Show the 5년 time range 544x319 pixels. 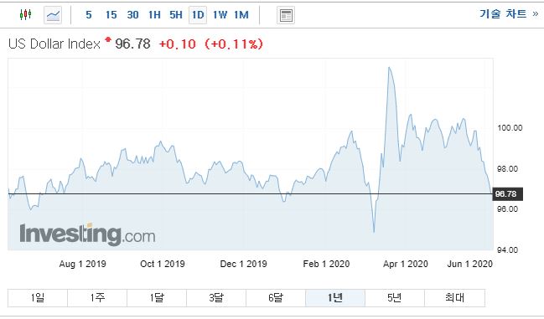pos(395,298)
